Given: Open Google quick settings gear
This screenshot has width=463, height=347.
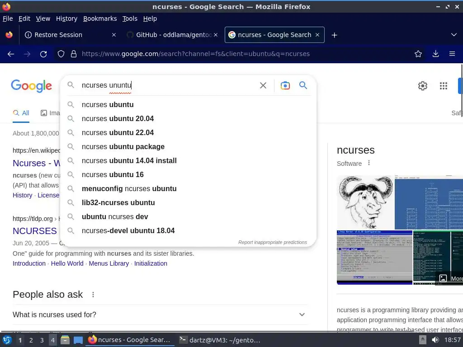Looking at the screenshot, I should point(423,86).
